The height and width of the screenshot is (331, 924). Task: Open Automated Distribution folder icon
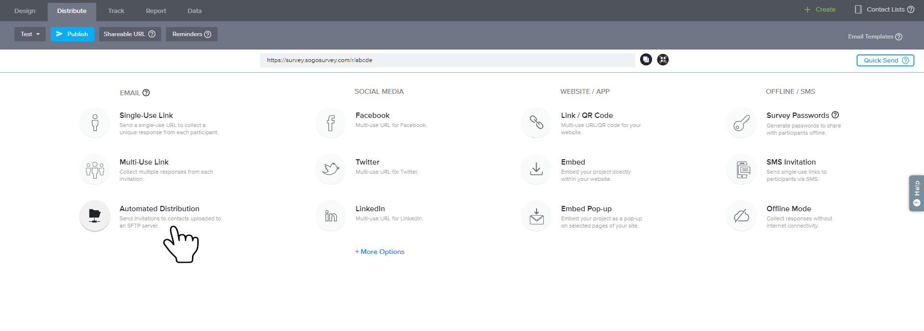(x=95, y=216)
